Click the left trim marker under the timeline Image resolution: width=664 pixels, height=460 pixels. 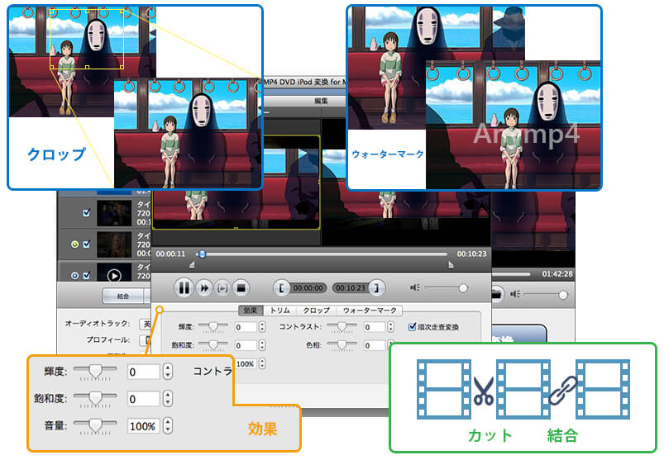pyautogui.click(x=192, y=265)
